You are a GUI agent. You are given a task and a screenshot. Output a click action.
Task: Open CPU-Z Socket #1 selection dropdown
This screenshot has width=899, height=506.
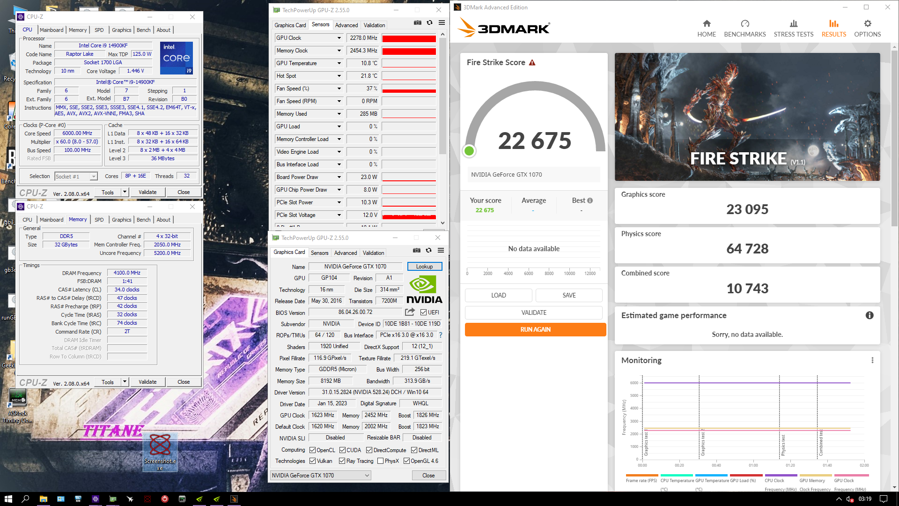(x=76, y=177)
